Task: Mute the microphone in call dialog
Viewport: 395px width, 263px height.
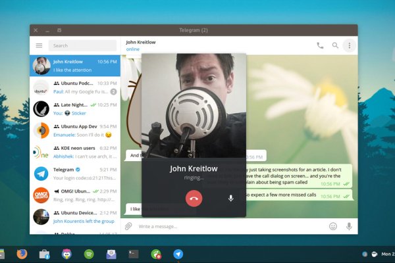Action: [230, 197]
